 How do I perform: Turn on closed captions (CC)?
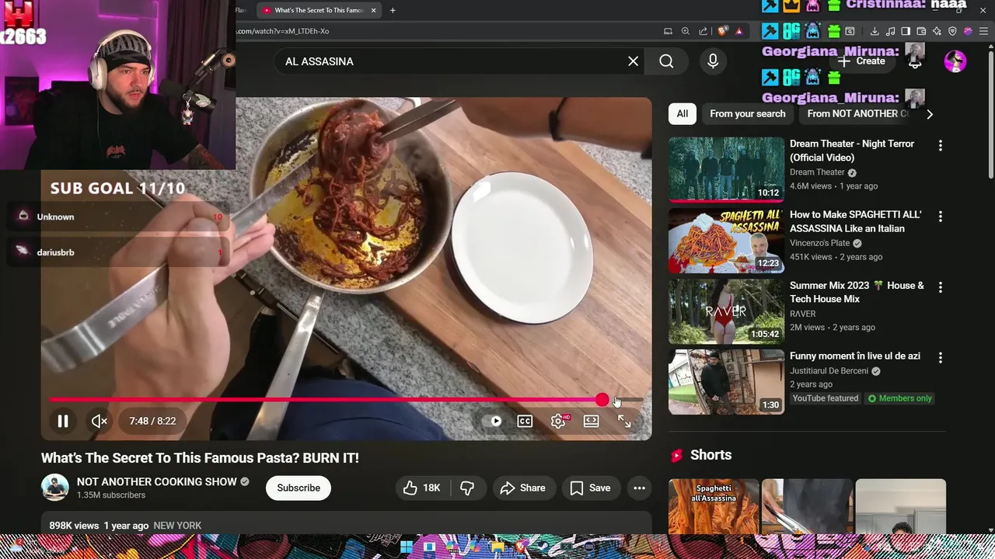[525, 421]
